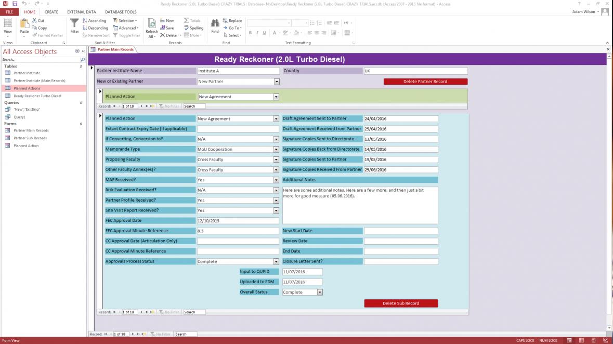
Task: Click Search box in navigation pane
Action: 41,59
